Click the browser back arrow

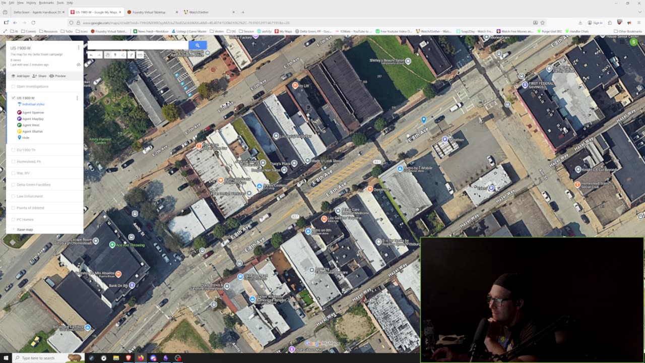(x=15, y=23)
